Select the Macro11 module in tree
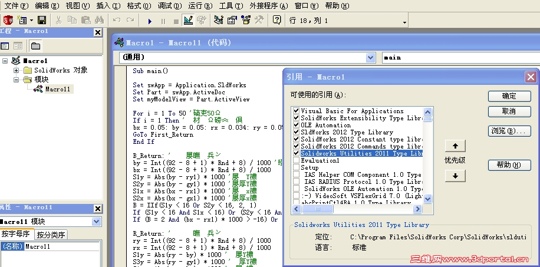Screen dimensions: 540x267 click(58, 89)
